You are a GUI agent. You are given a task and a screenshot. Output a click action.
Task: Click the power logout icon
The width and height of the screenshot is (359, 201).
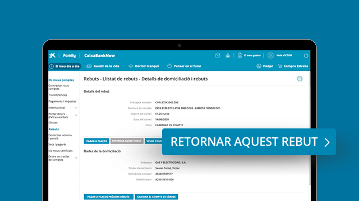click(306, 55)
